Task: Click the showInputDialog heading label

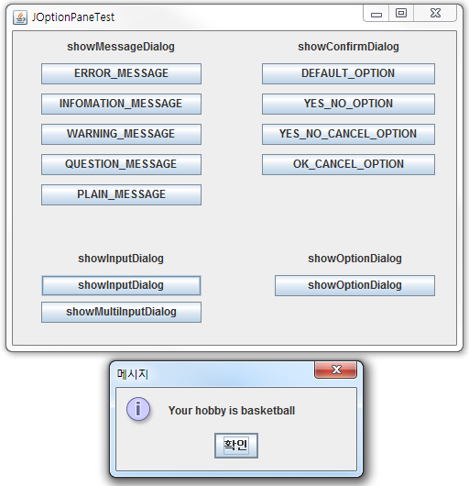Action: point(121,259)
